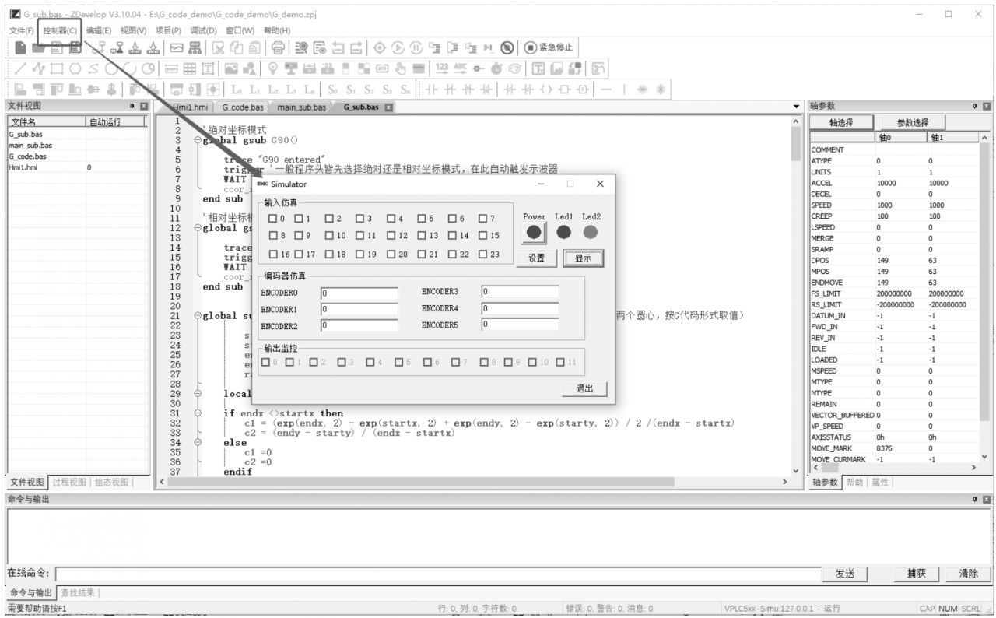Click the Power indicator button in Simulator
Screen dimensions: 996x618
(x=533, y=232)
